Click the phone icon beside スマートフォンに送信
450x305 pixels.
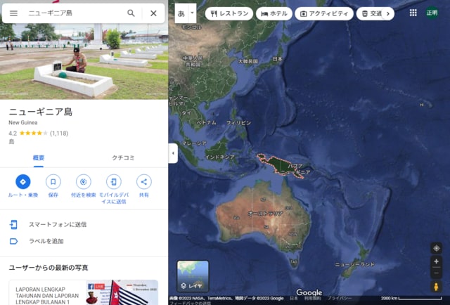13,224
